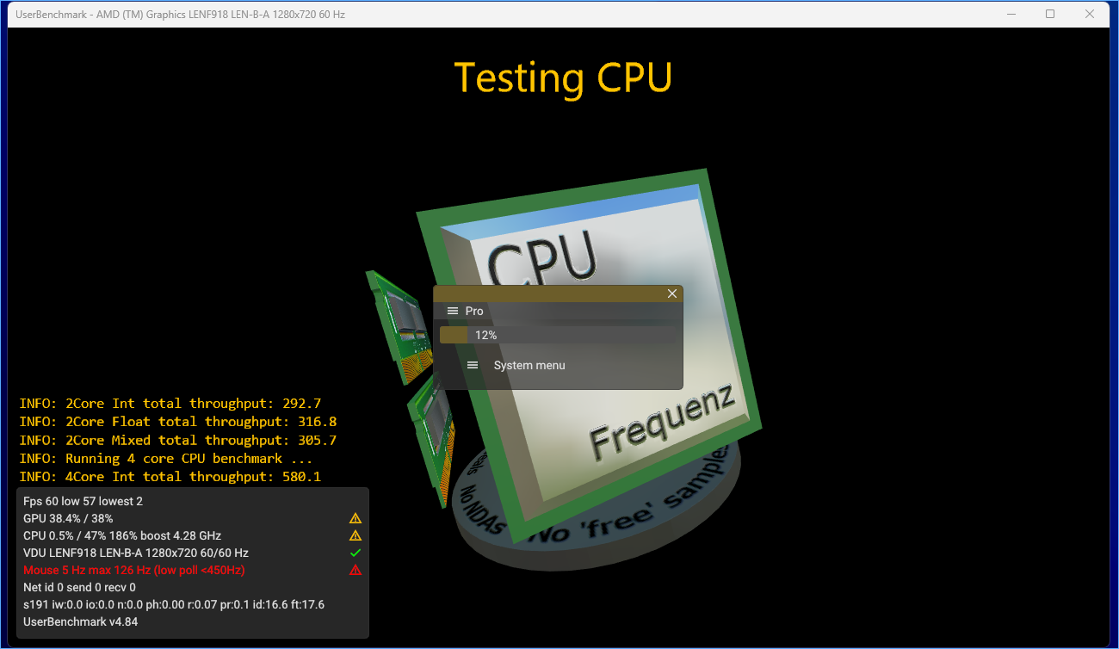Image resolution: width=1119 pixels, height=649 pixels.
Task: Click the 2Core Int throughput 292.7 line
Action: 170,403
